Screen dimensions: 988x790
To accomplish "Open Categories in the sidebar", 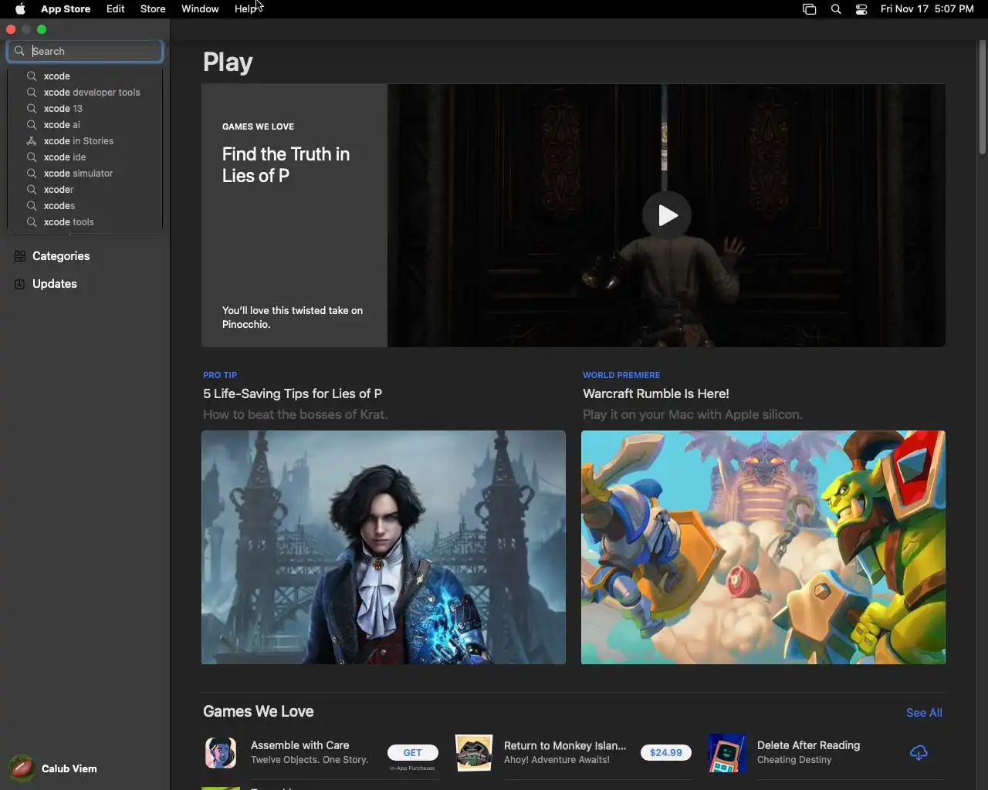I will [x=85, y=256].
